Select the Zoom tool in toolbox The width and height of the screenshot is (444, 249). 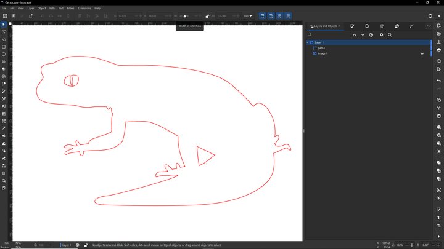click(4, 181)
